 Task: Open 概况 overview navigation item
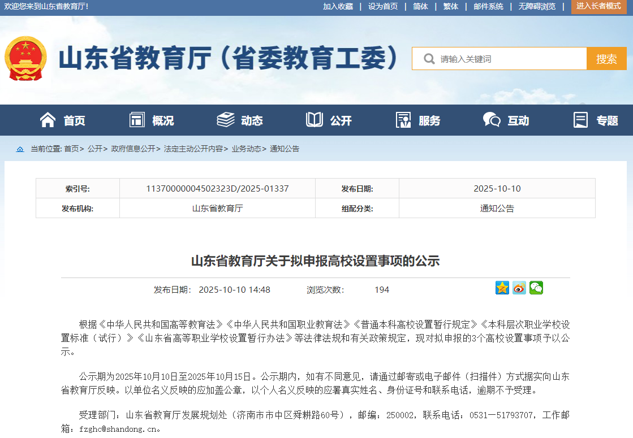[x=152, y=120]
